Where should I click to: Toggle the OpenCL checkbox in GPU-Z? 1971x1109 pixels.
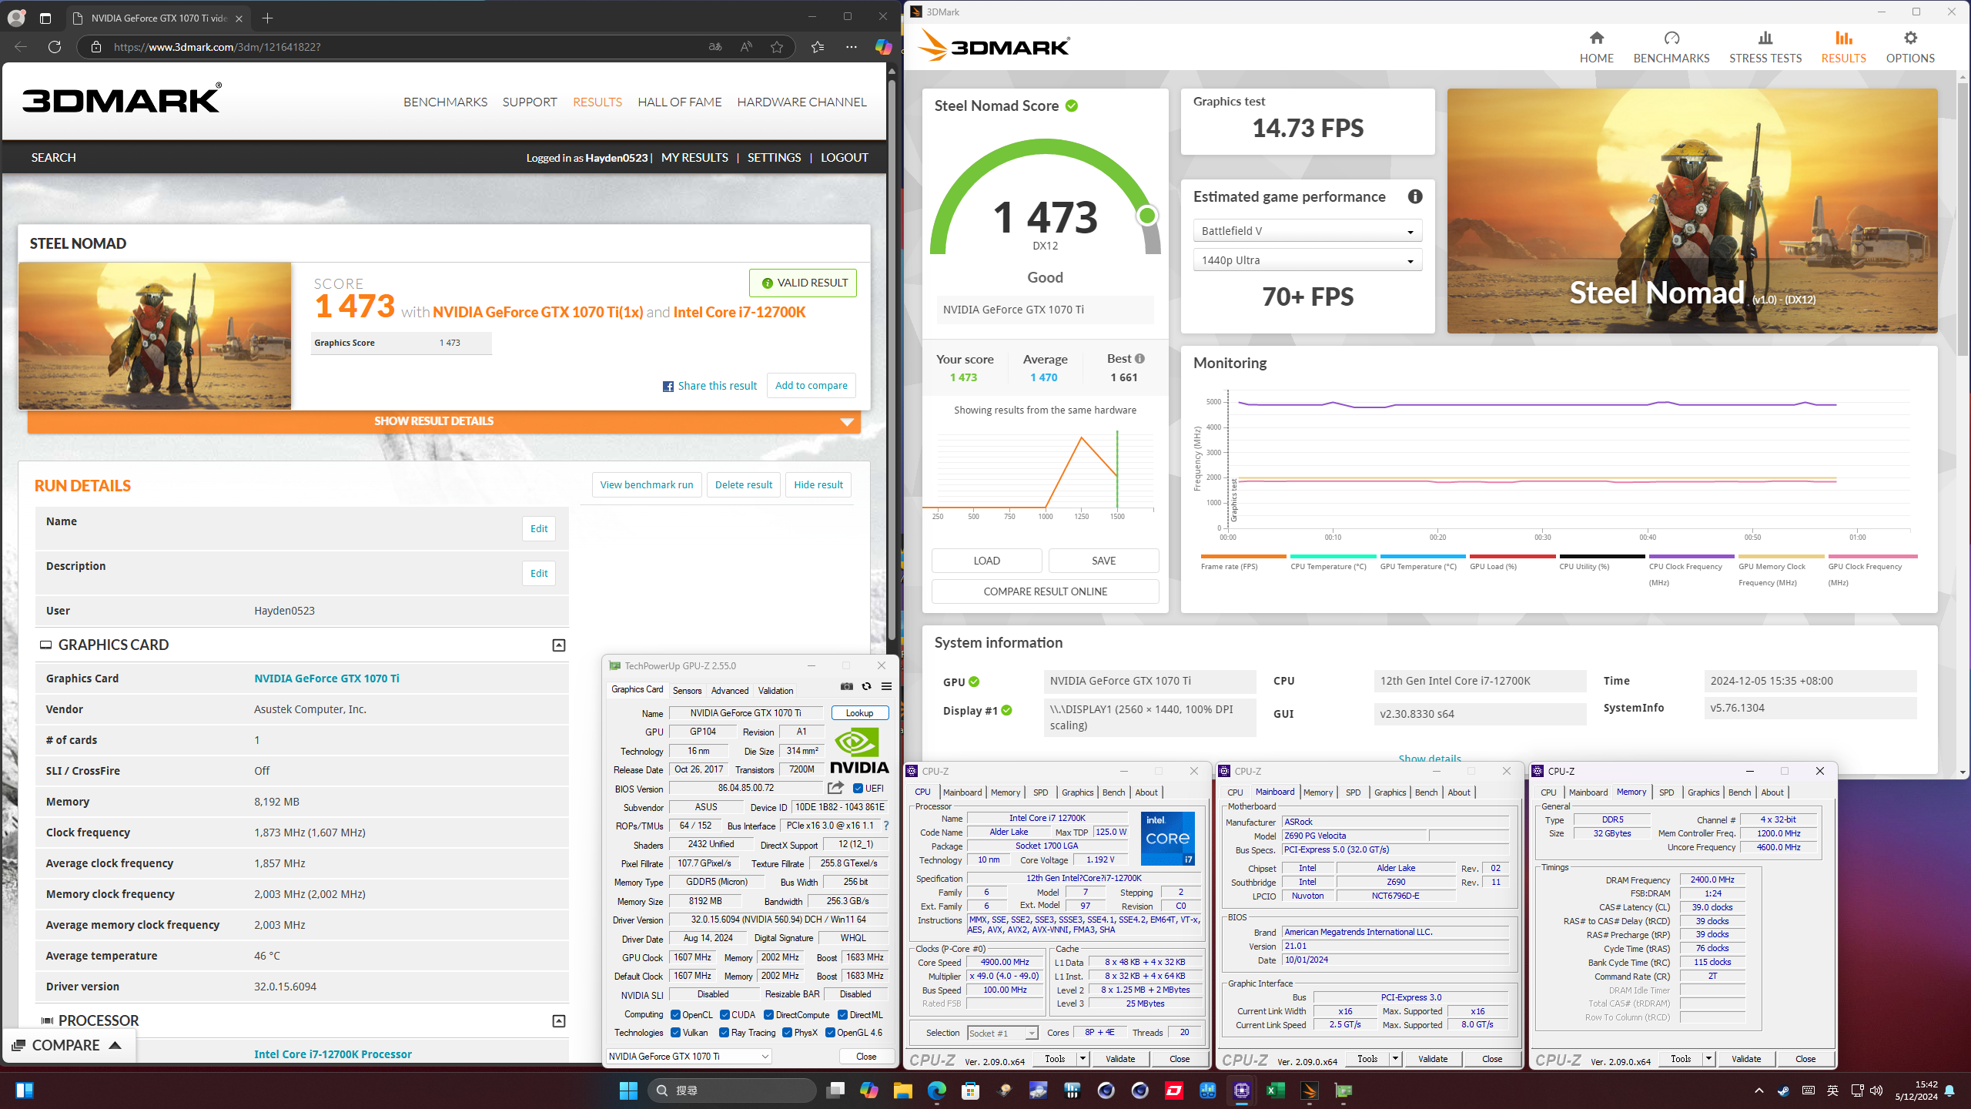[x=675, y=1014]
